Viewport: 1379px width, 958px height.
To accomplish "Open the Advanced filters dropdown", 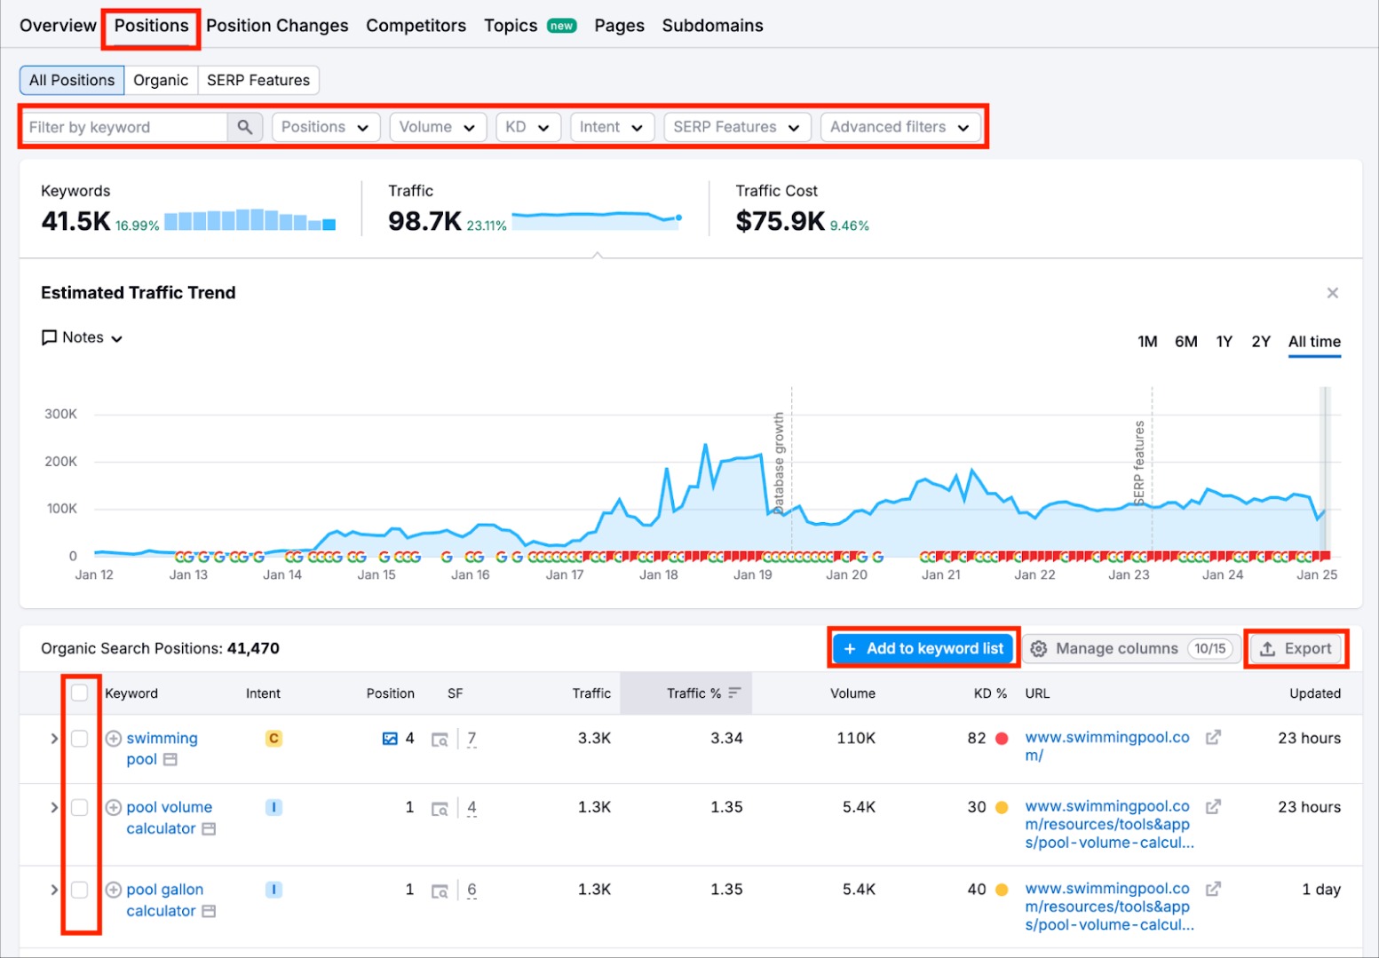I will [x=900, y=127].
